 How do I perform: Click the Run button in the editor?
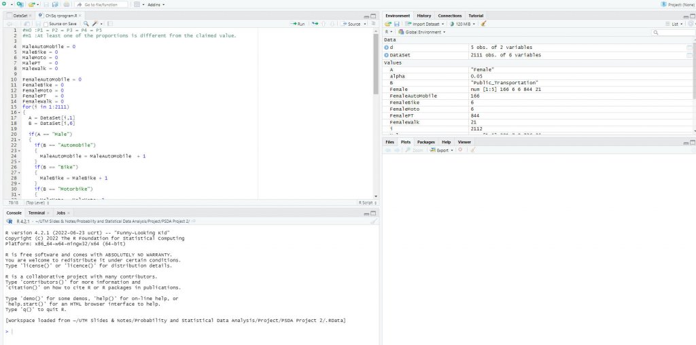point(298,24)
